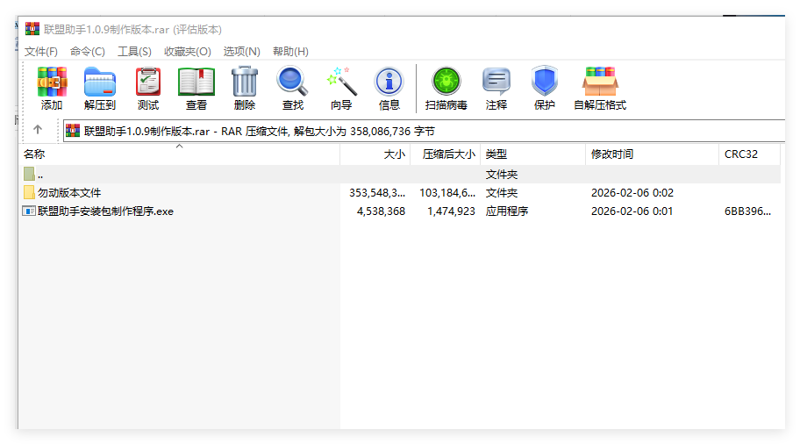Launch the 向导 (Wizard) wand icon
The width and height of the screenshot is (800, 444).
pyautogui.click(x=341, y=82)
